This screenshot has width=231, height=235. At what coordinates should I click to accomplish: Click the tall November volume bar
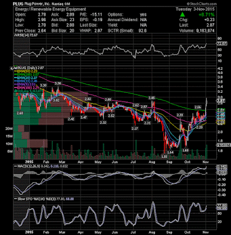tap(206, 152)
